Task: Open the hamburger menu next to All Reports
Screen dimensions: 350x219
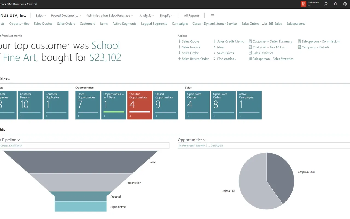Action: pyautogui.click(x=213, y=15)
